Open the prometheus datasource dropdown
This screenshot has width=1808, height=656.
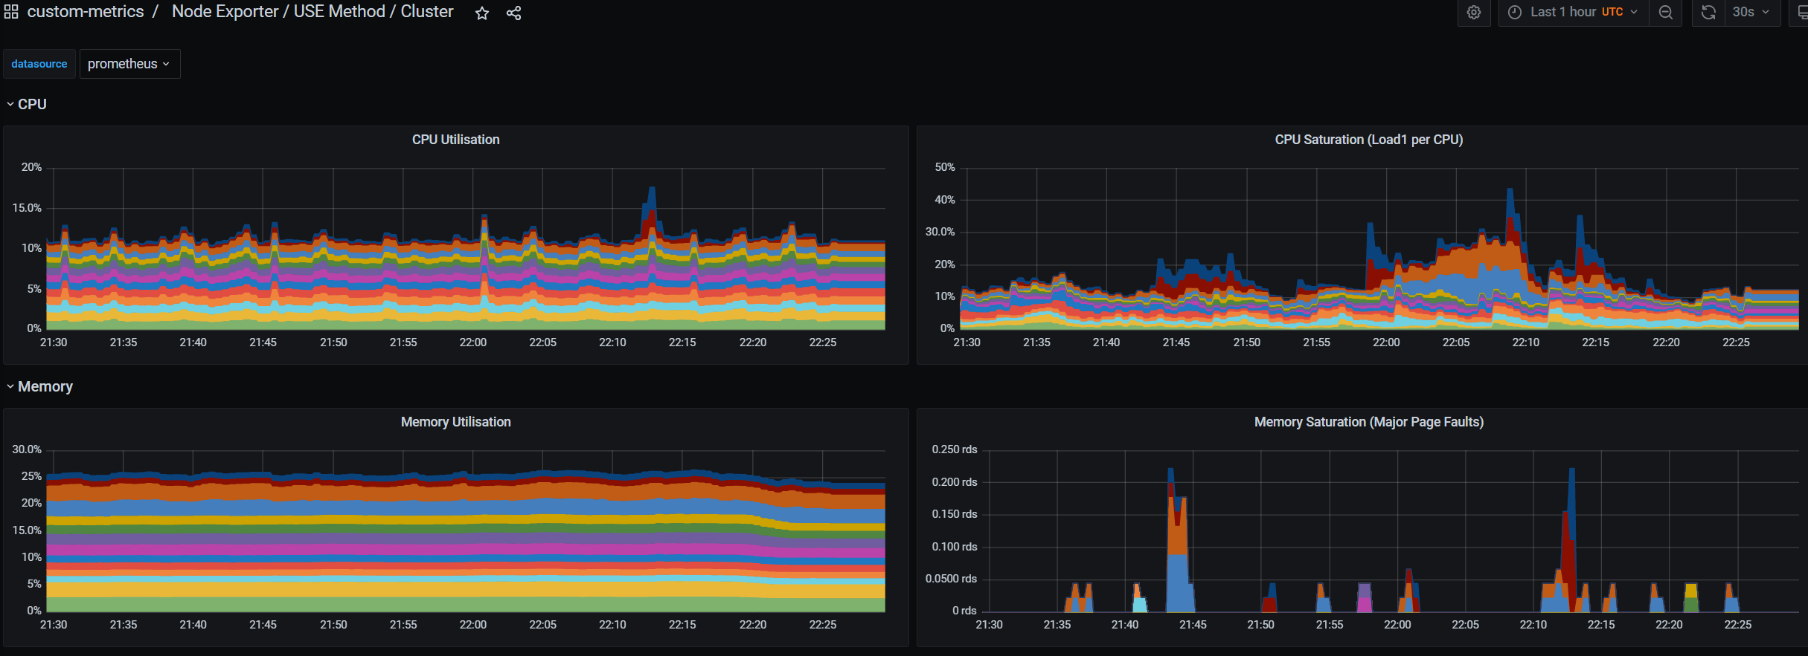point(129,64)
